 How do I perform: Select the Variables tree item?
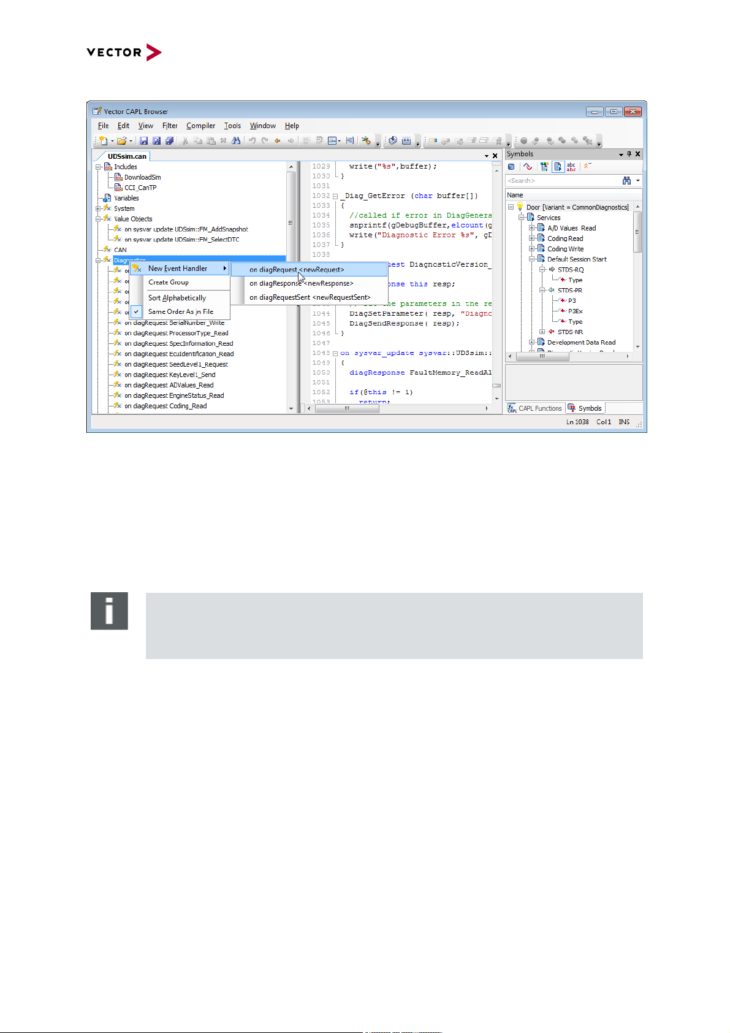coord(126,198)
